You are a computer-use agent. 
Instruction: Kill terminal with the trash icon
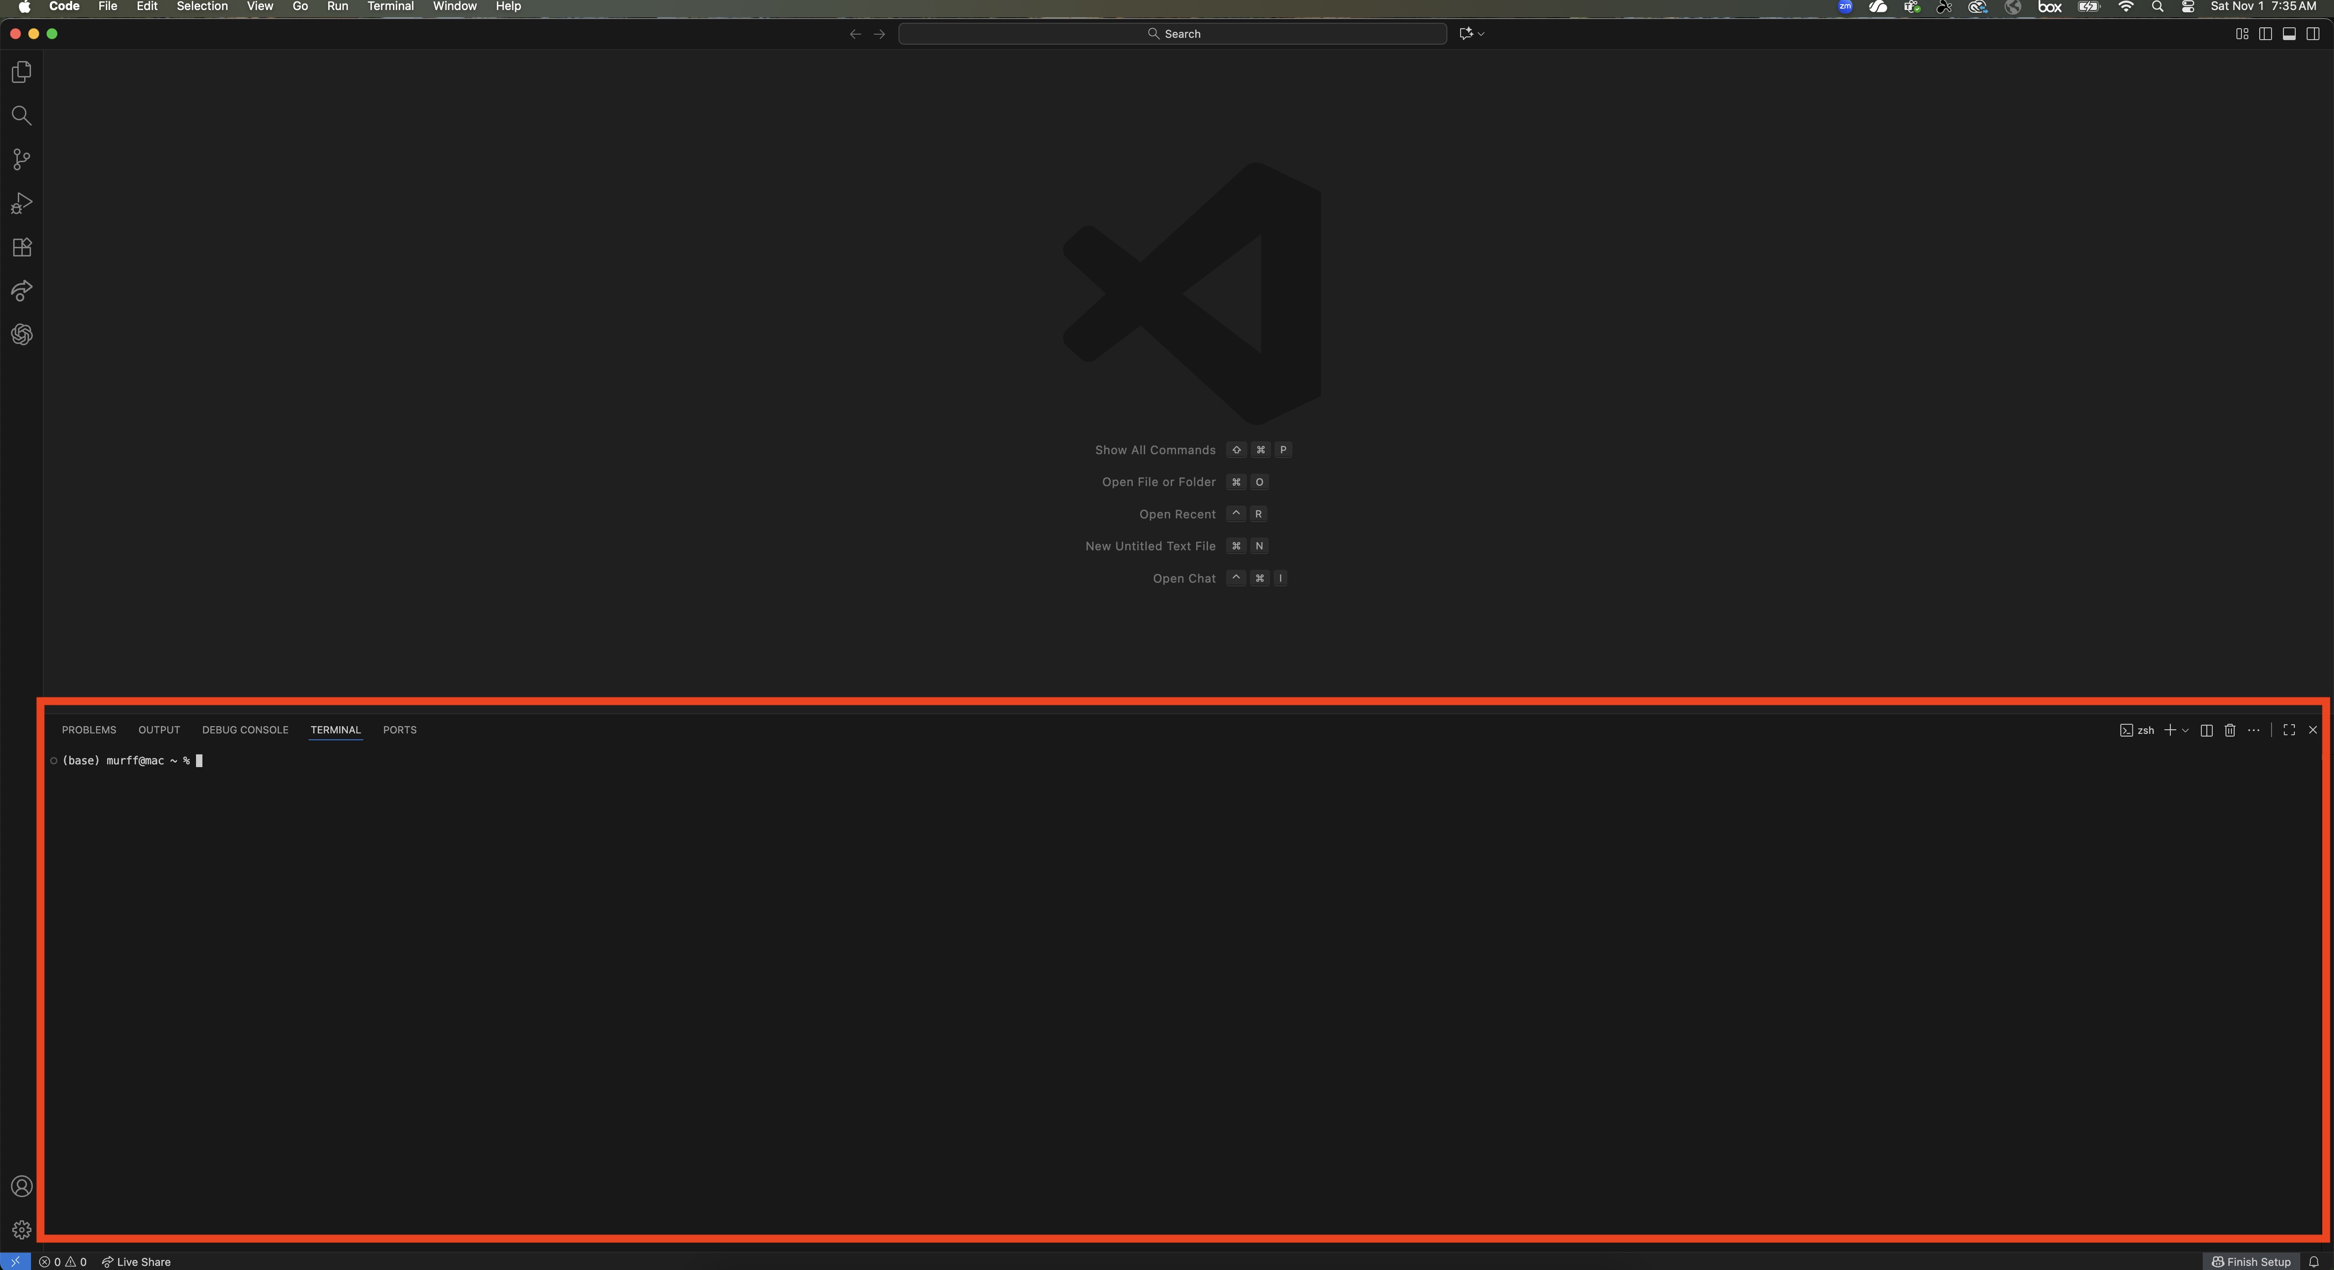pyautogui.click(x=2230, y=730)
